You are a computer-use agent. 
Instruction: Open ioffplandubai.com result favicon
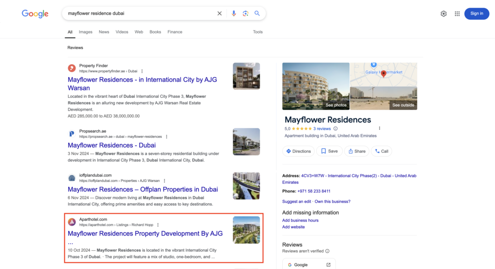click(x=72, y=178)
